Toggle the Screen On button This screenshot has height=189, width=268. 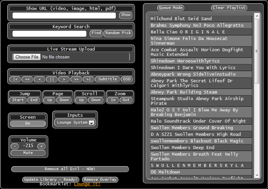click(28, 124)
